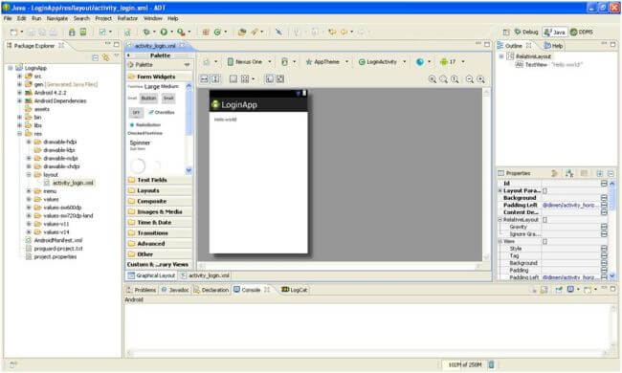
Task: Toggle the outline viewport mode button
Action: [x=269, y=78]
